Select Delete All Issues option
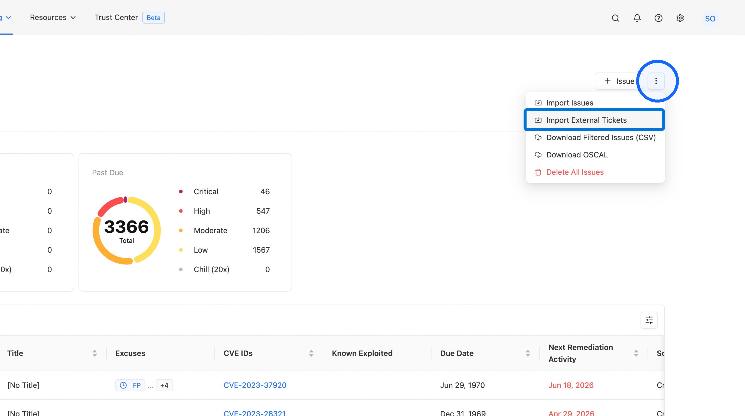The height and width of the screenshot is (416, 745). click(x=595, y=172)
